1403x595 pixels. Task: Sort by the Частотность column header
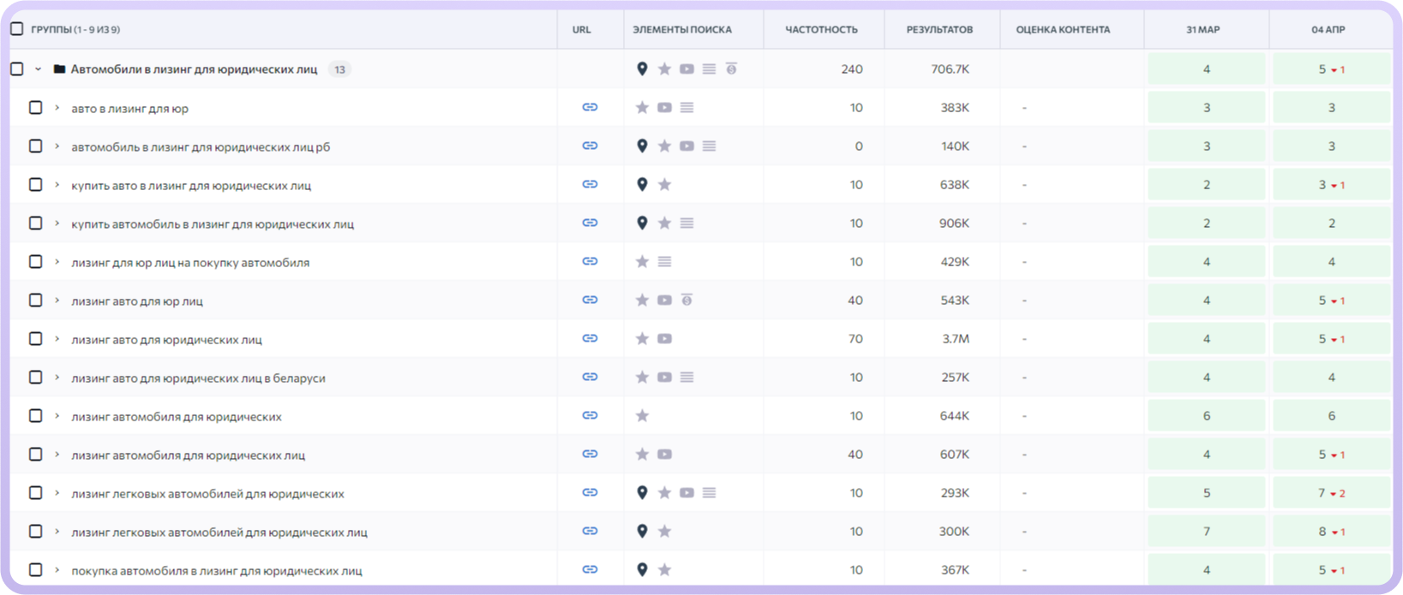(x=821, y=29)
